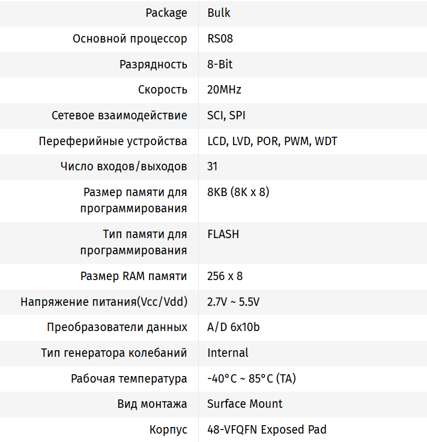Click the '48-VFQFN Exposed Pad' value

267,429
